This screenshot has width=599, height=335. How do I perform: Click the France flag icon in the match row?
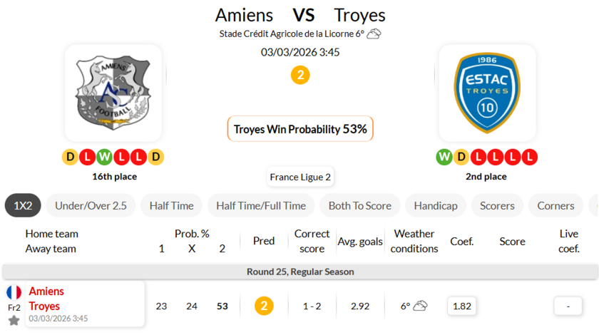coord(14,292)
